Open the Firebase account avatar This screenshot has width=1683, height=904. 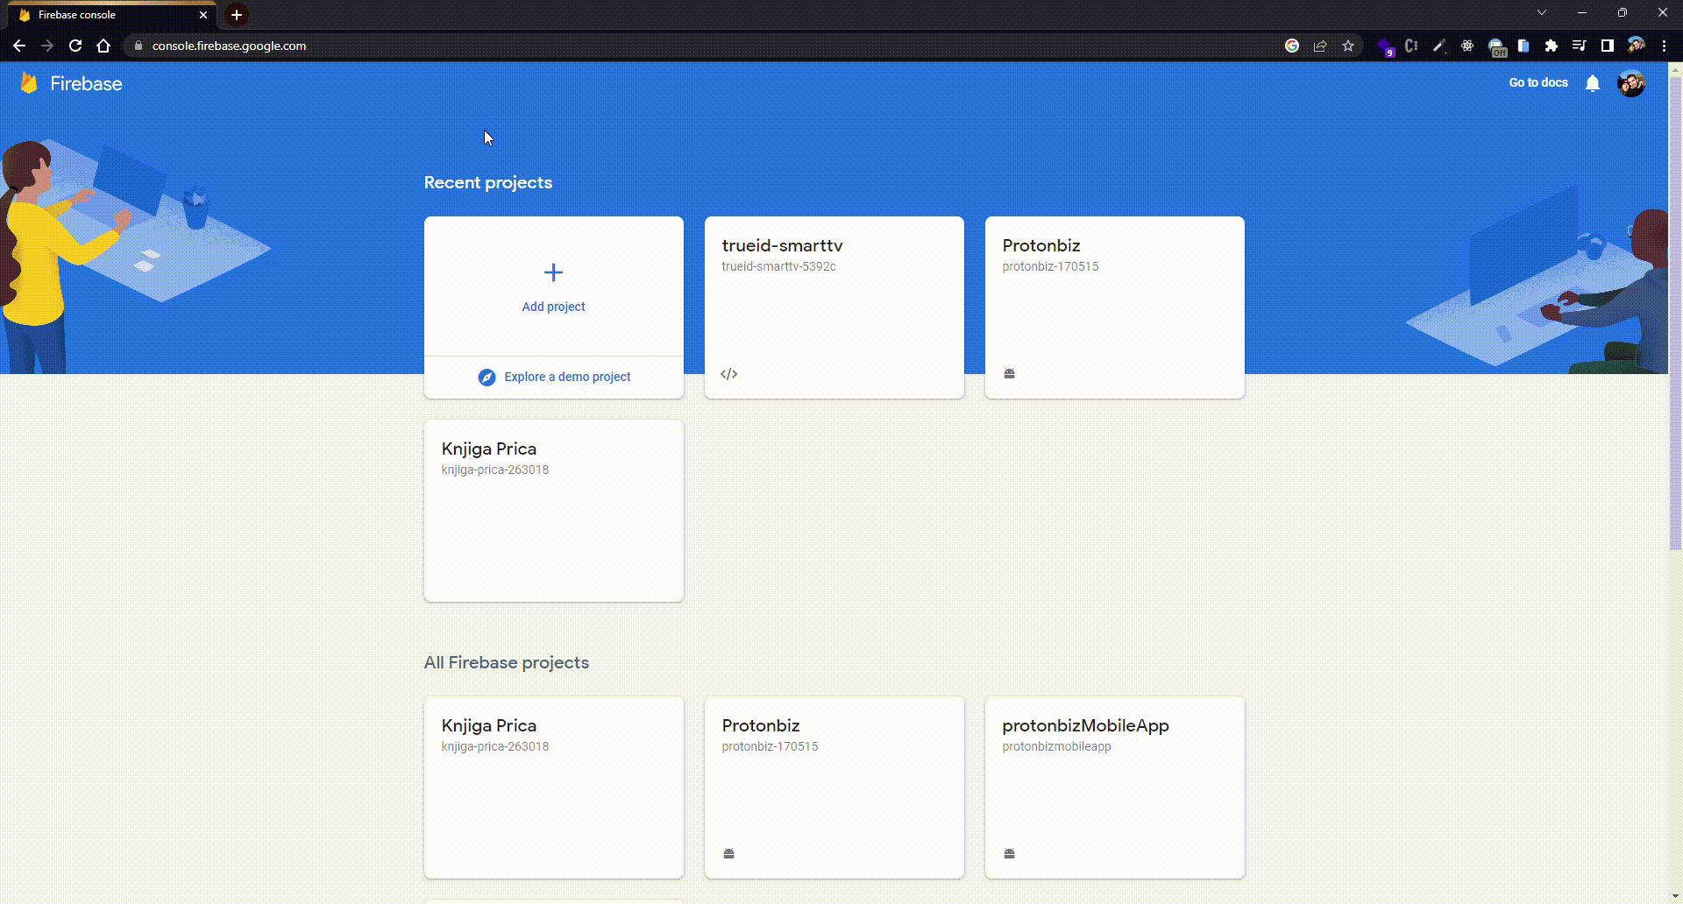point(1632,82)
